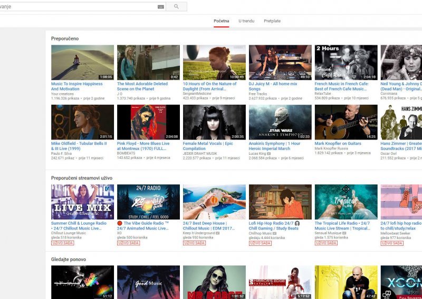The width and height of the screenshot is (422, 299).
Task: Open The Vibe Guide Radio live stream title
Action: 143,226
